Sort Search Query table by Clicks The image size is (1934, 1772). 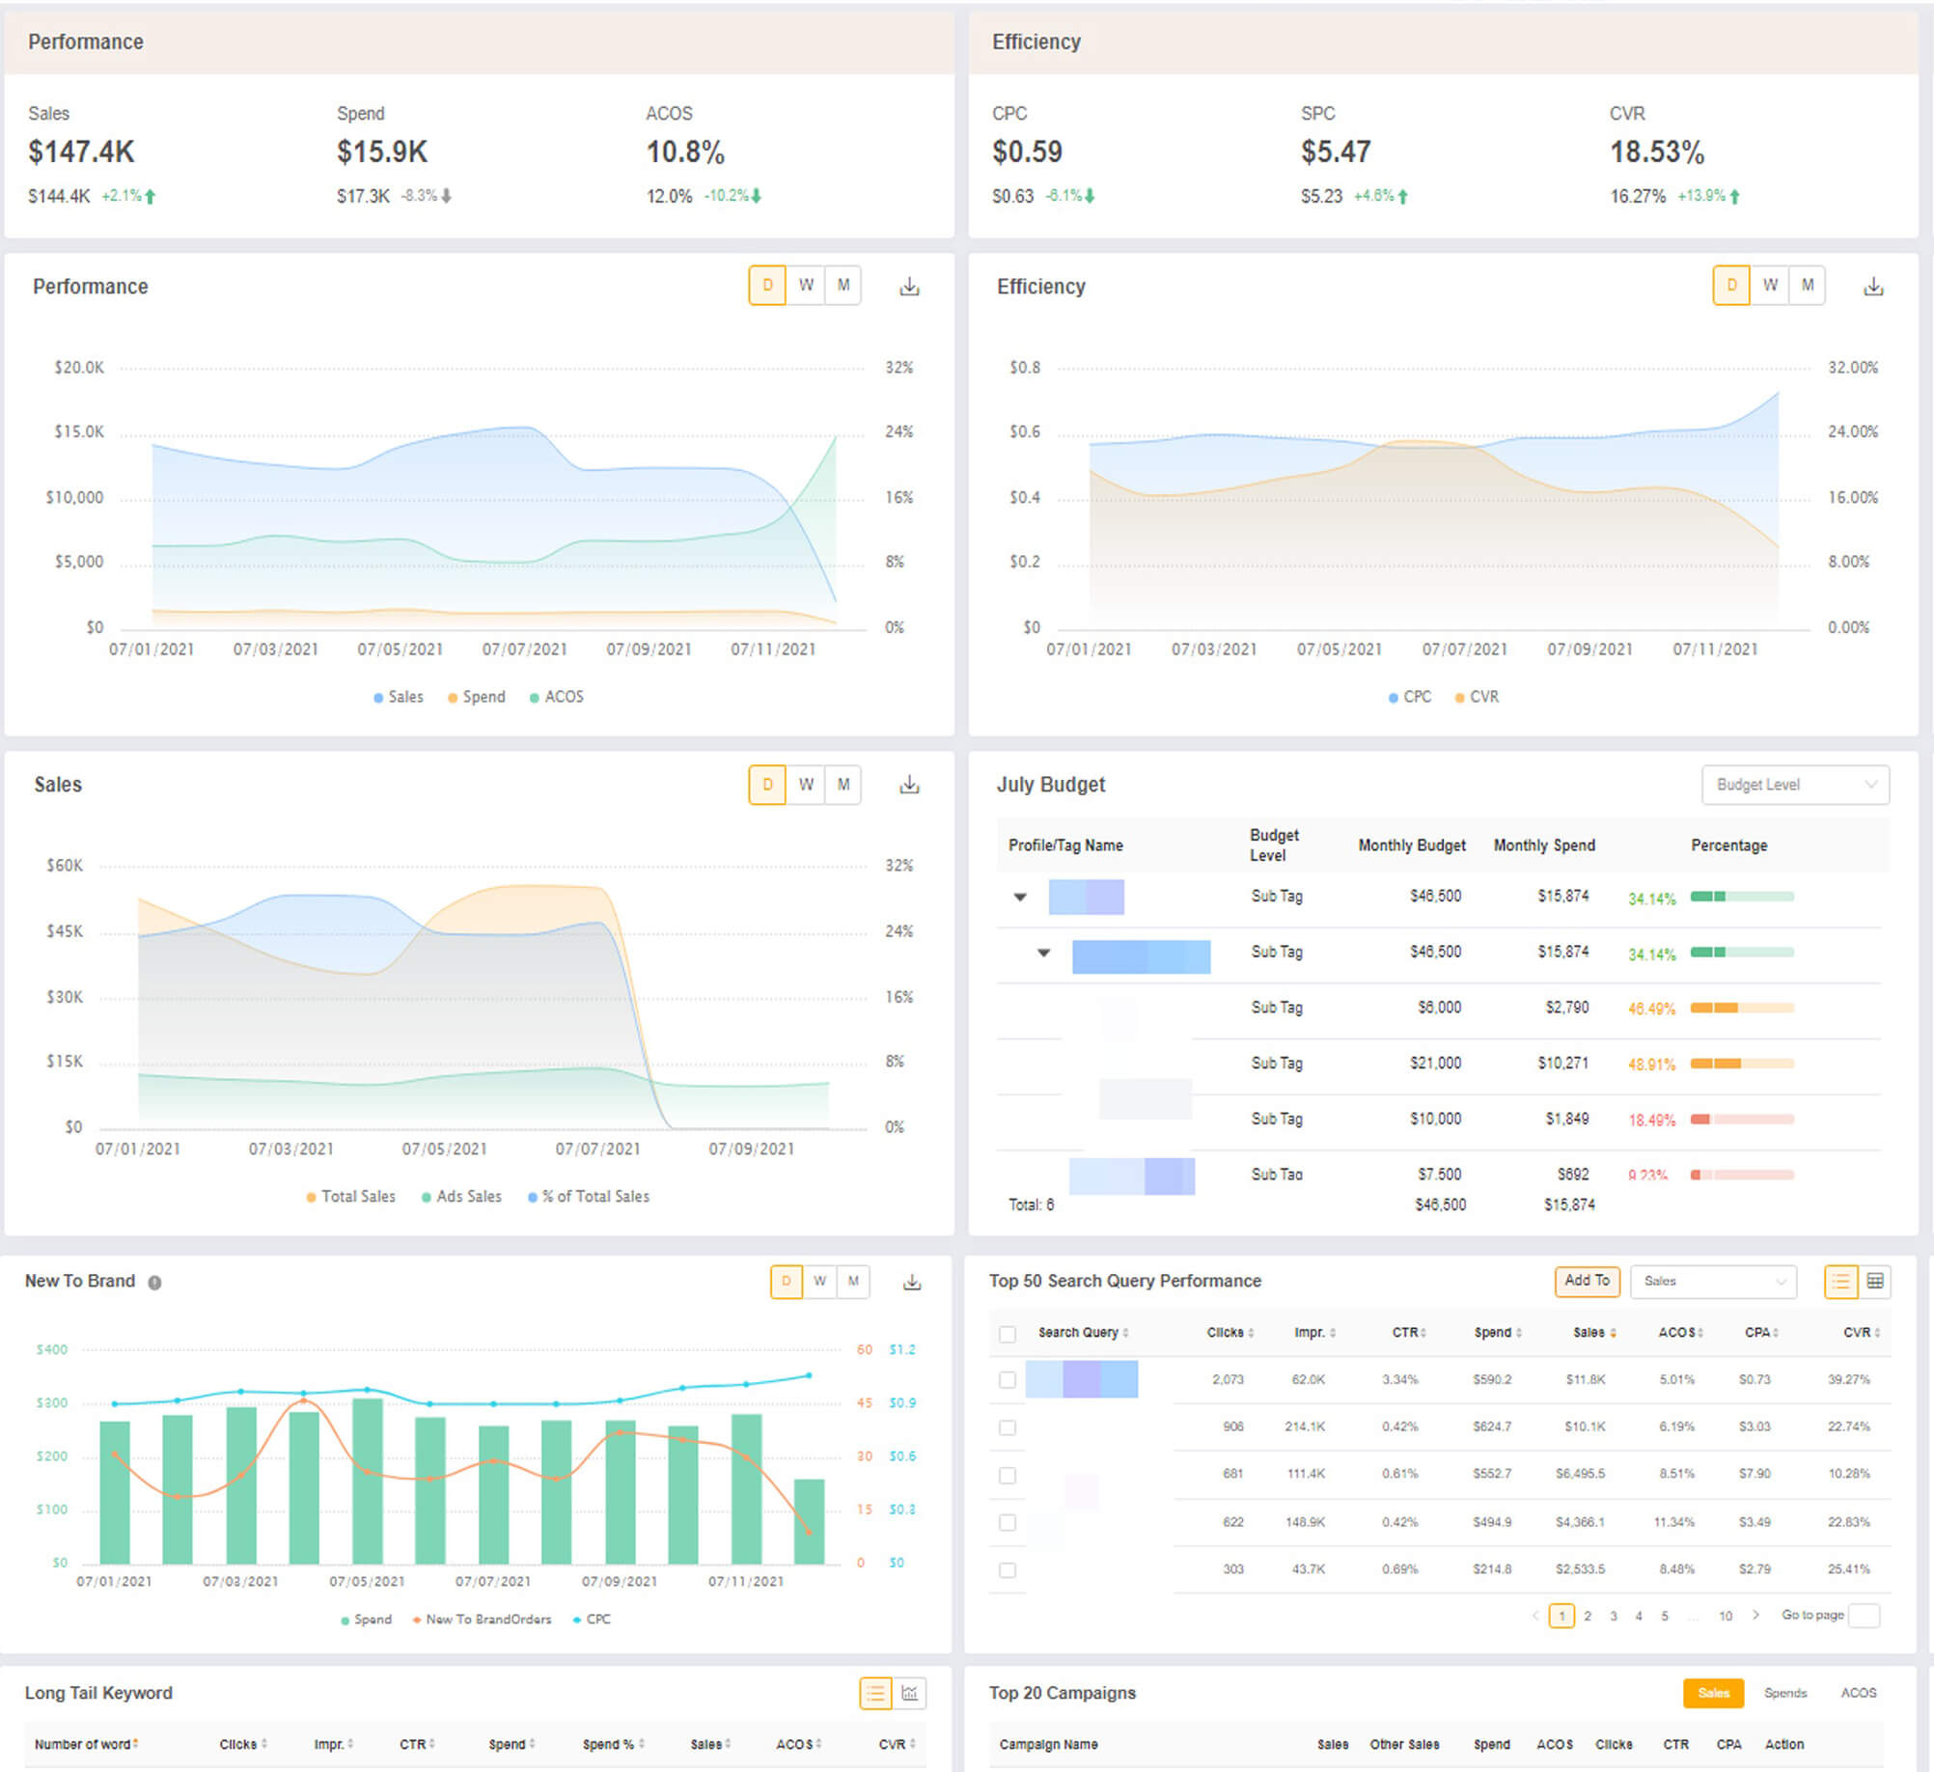tap(1229, 1333)
